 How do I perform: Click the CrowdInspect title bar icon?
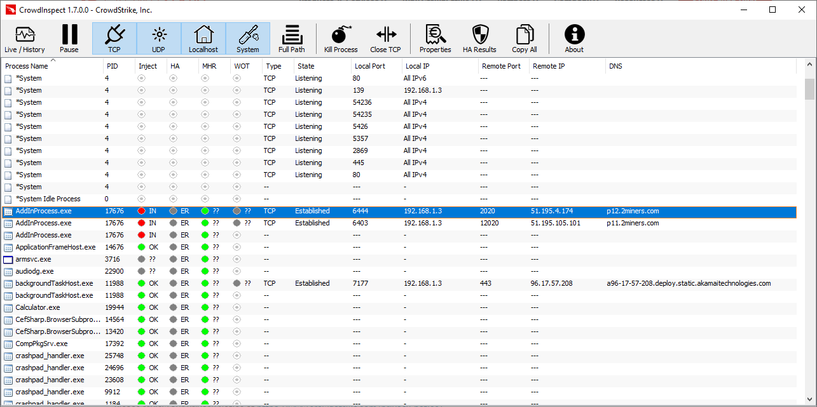10,10
